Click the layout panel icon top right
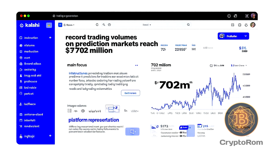 [x=233, y=25]
